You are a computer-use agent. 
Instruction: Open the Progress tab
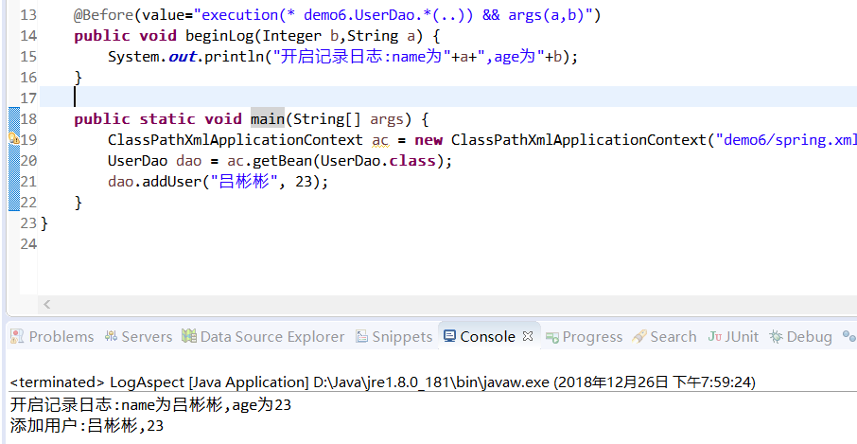pos(585,337)
